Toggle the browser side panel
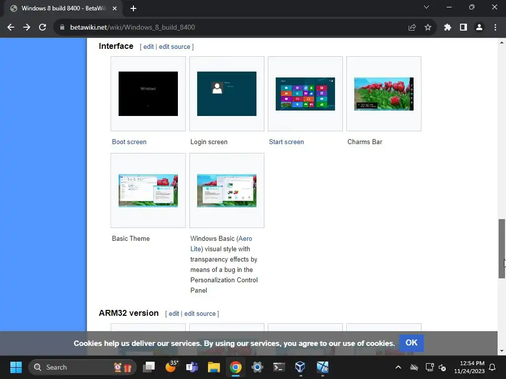The height and width of the screenshot is (379, 506). coord(464,28)
